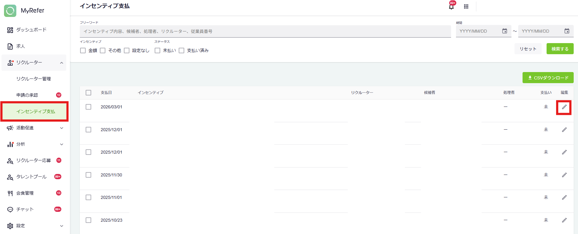The height and width of the screenshot is (234, 578).
Task: Edit the 2026/03/01 payment row
Action: 564,107
